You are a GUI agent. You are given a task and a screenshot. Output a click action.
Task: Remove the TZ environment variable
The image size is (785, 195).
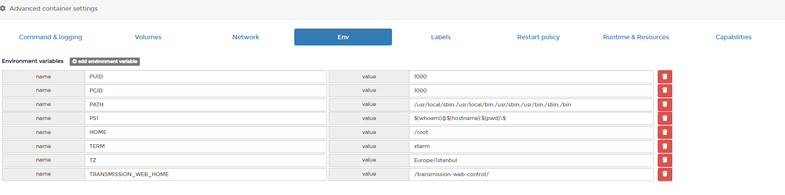click(x=664, y=160)
